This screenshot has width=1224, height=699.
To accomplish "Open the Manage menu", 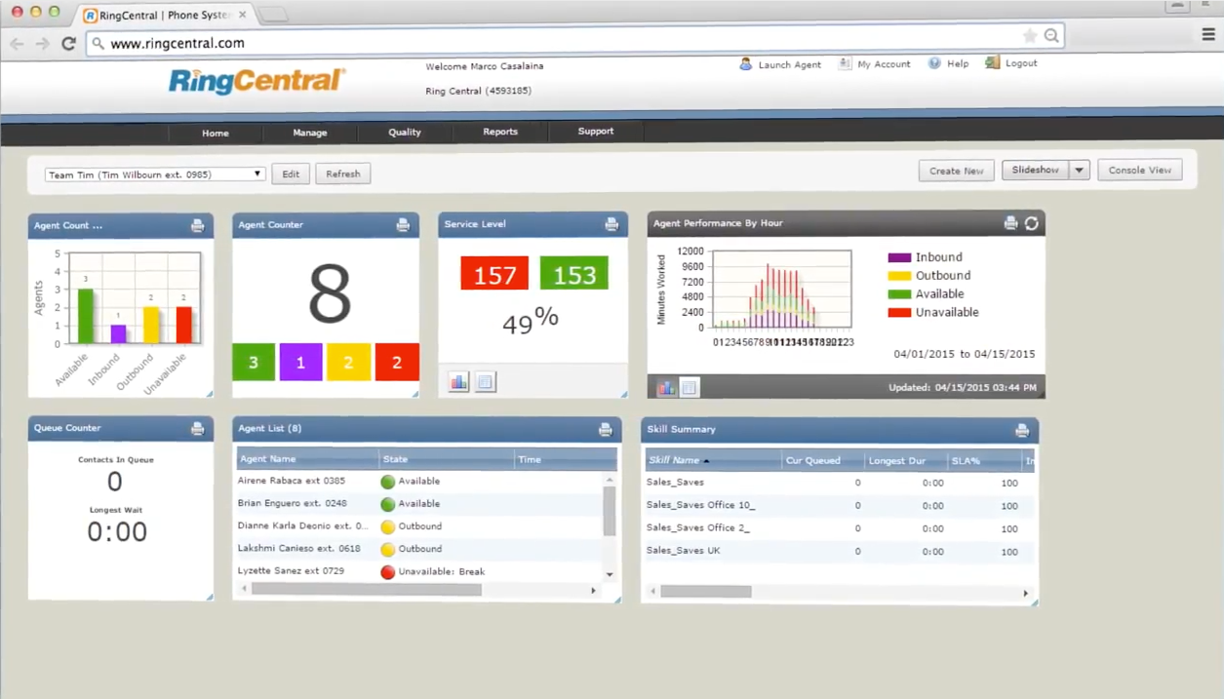I will (x=310, y=133).
